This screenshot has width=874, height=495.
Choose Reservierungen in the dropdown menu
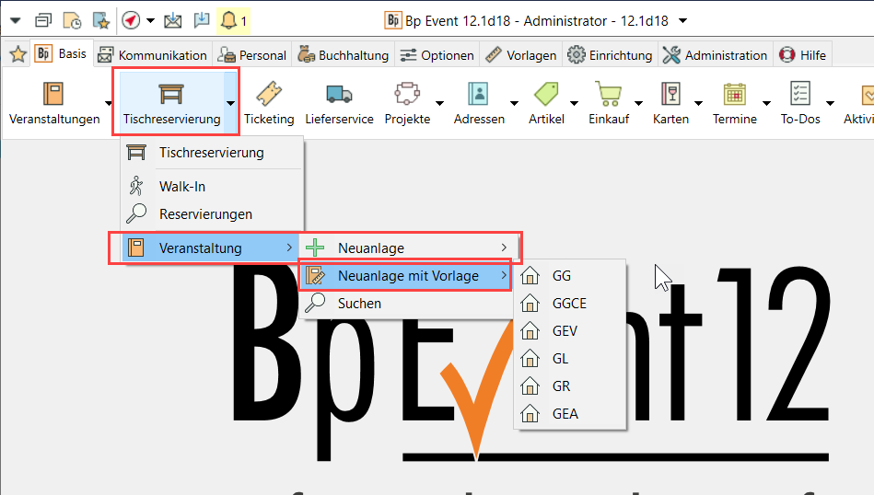point(205,214)
